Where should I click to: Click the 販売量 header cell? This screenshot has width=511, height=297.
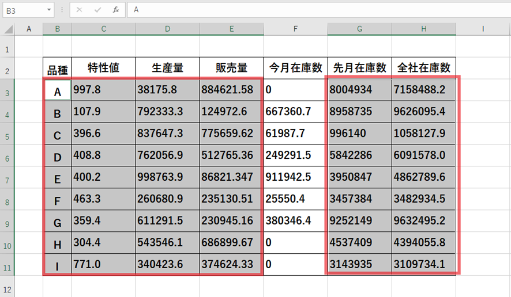click(x=231, y=68)
